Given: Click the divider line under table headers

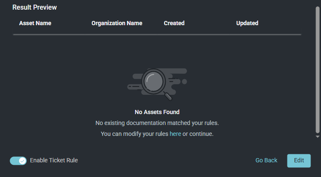Looking at the screenshot, I should tap(157, 34).
